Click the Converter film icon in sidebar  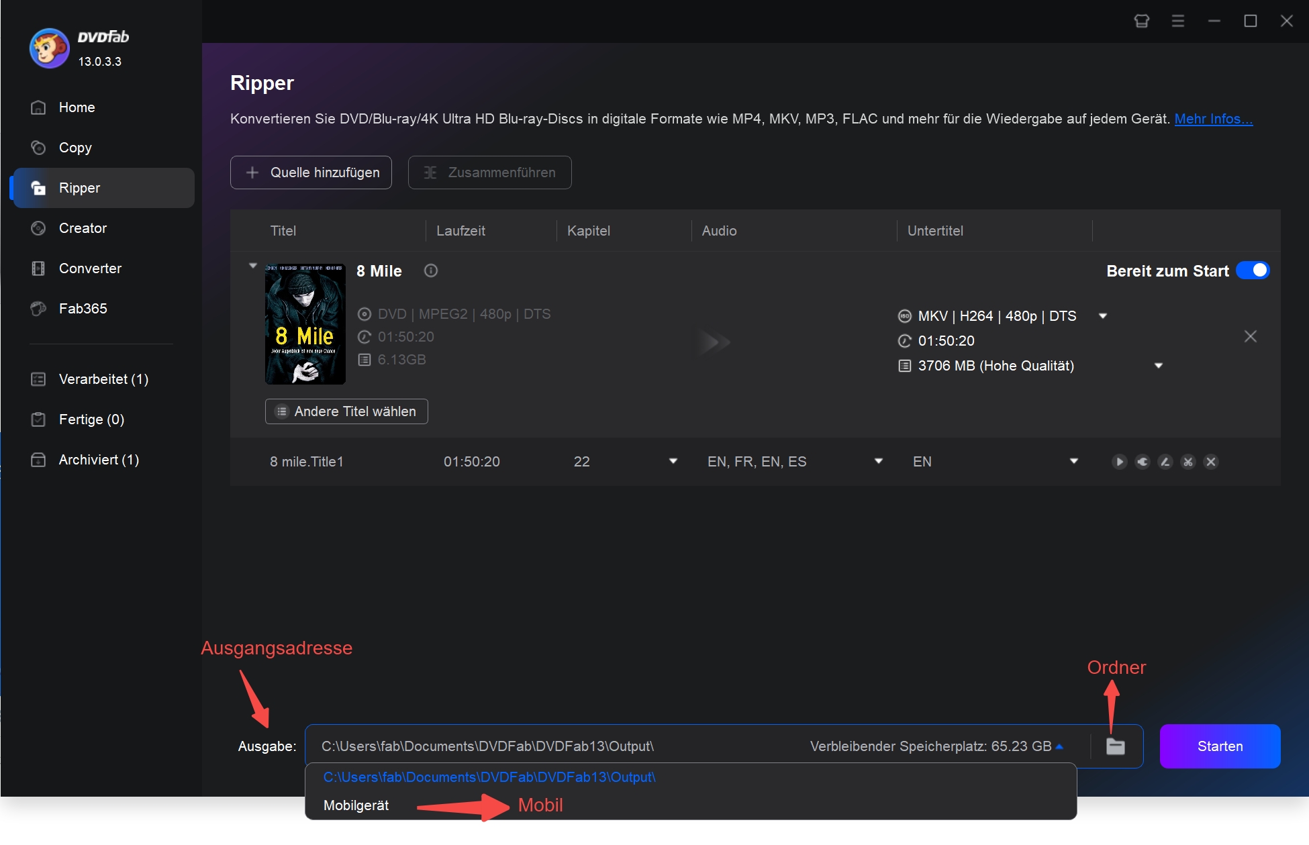tap(39, 268)
